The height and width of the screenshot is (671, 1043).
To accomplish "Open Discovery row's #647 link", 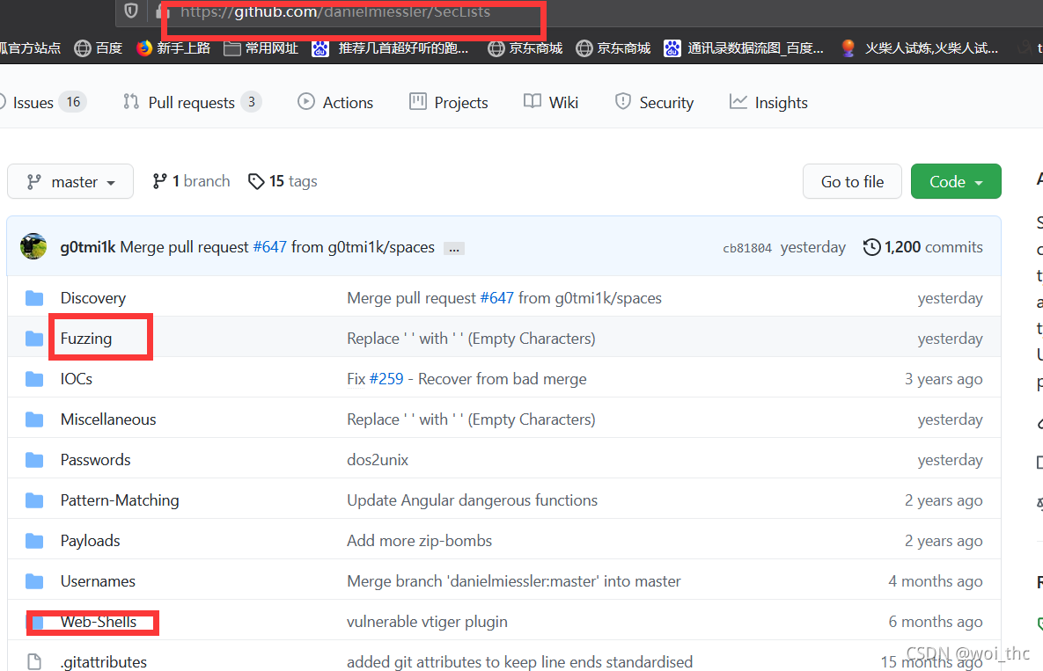I will pos(497,297).
